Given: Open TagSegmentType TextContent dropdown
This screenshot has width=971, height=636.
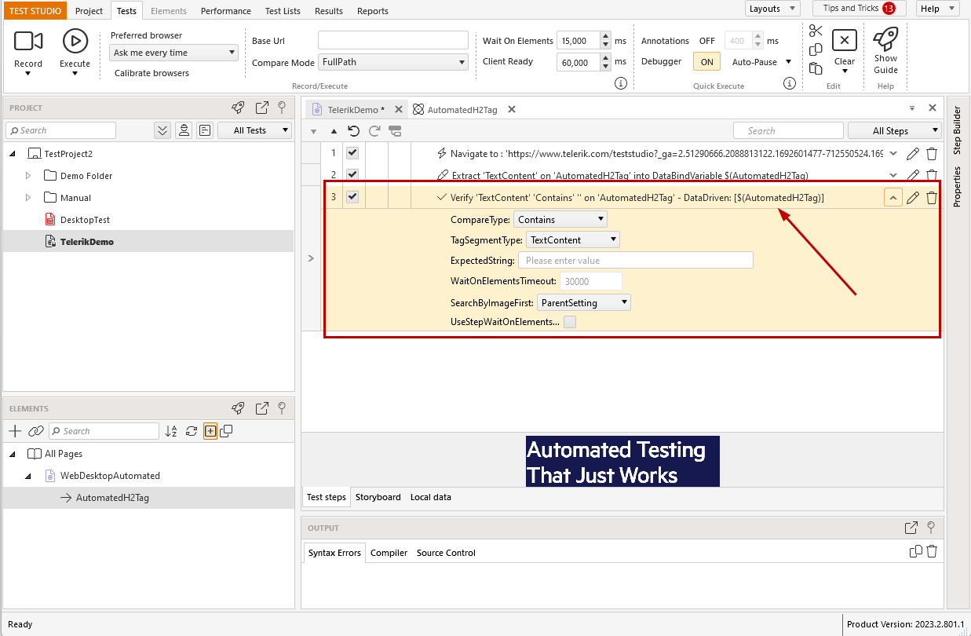Looking at the screenshot, I should (x=572, y=240).
